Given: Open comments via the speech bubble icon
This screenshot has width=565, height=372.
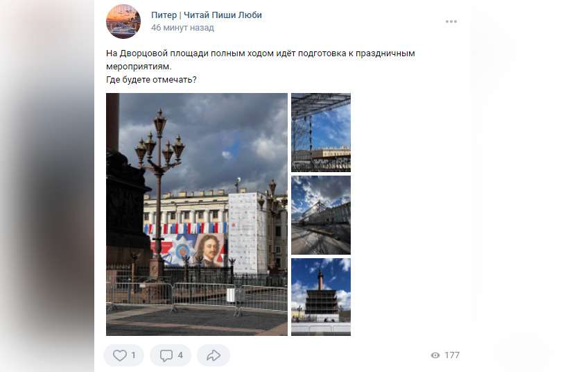Looking at the screenshot, I should click(x=166, y=355).
